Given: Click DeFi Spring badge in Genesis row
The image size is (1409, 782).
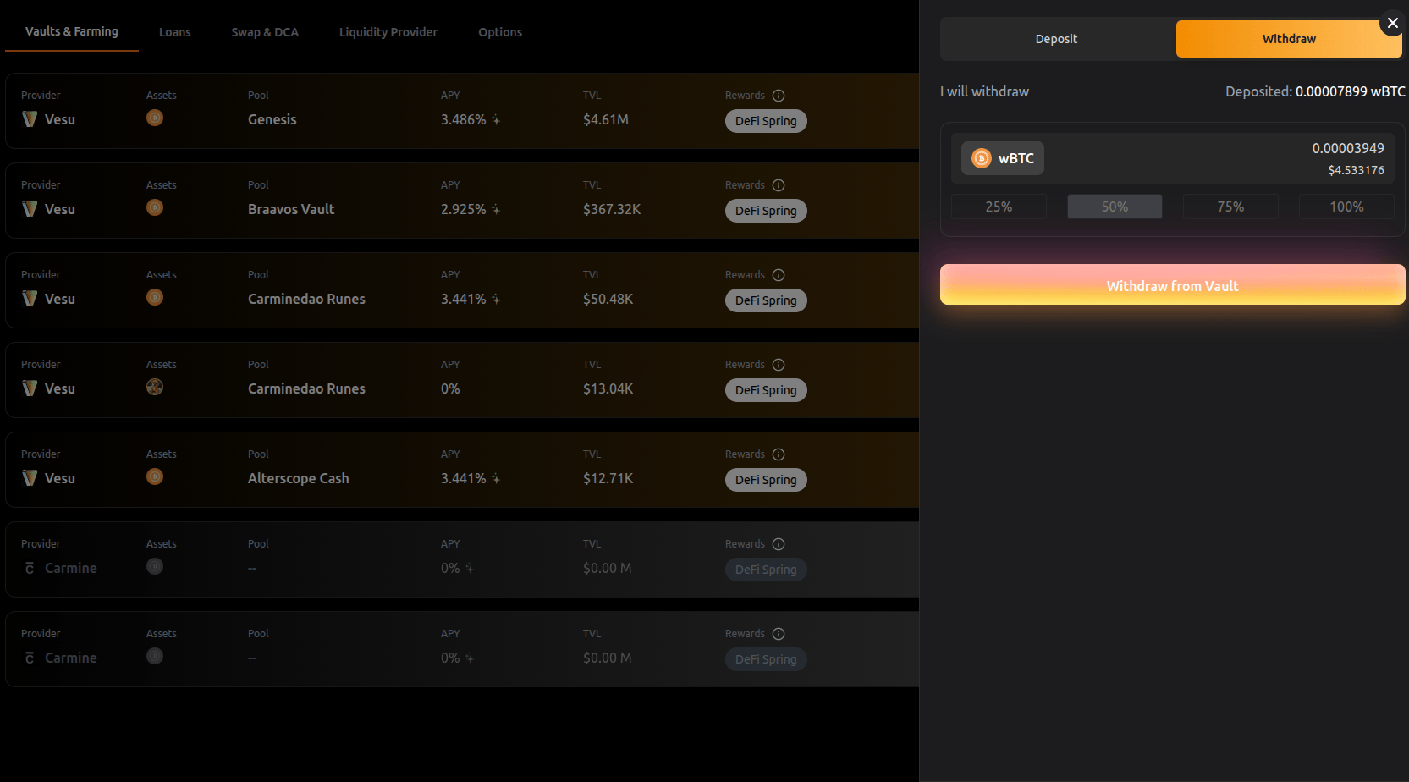Looking at the screenshot, I should coord(766,121).
